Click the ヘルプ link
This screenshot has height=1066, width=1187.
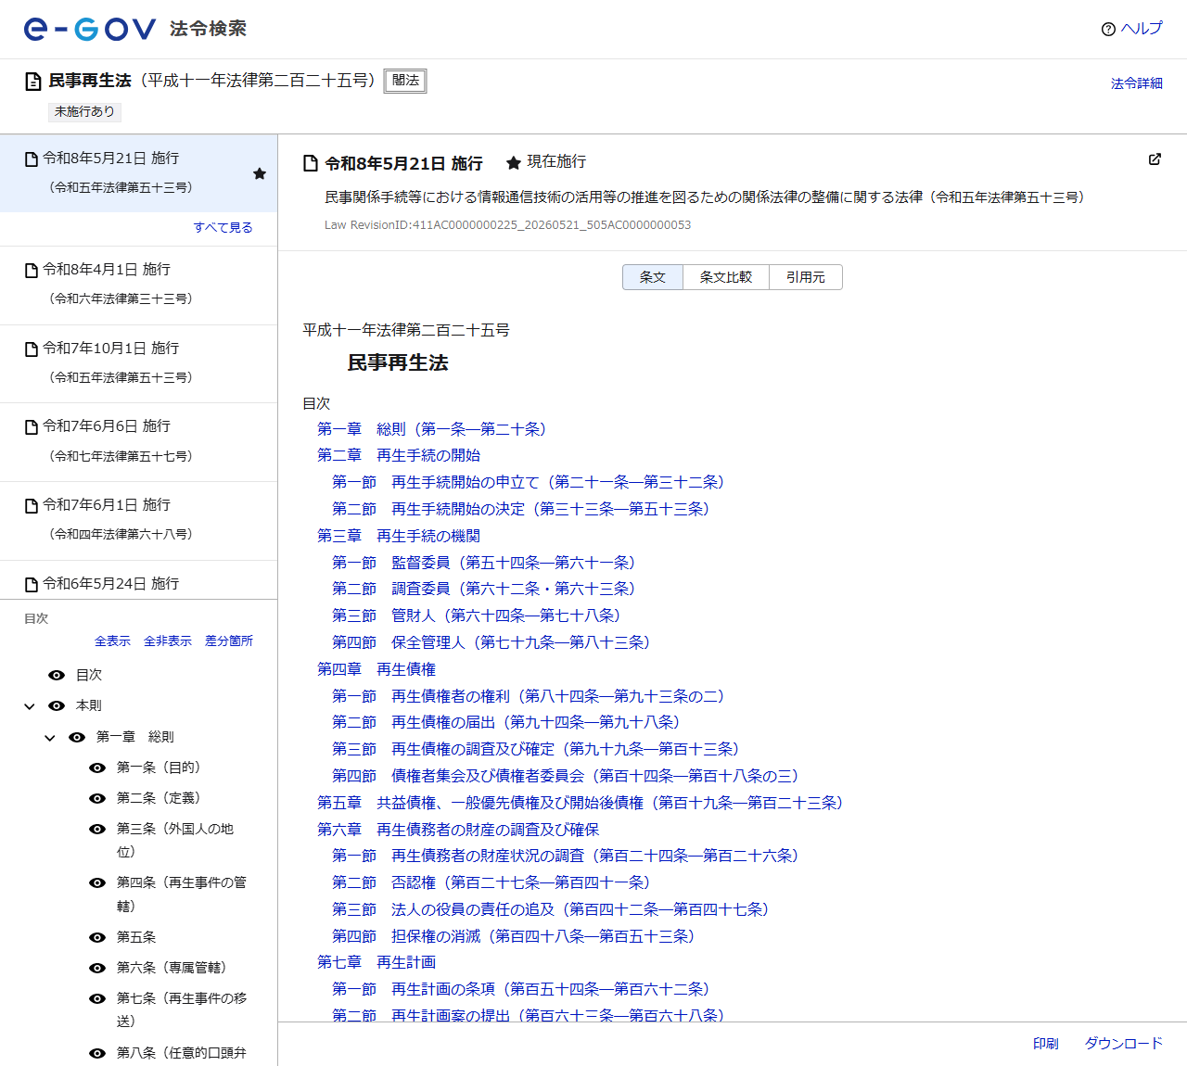1142,29
